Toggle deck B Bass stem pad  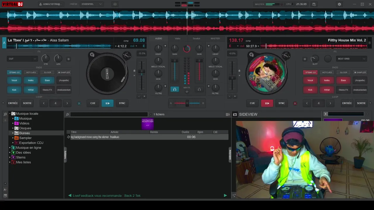pos(343,80)
